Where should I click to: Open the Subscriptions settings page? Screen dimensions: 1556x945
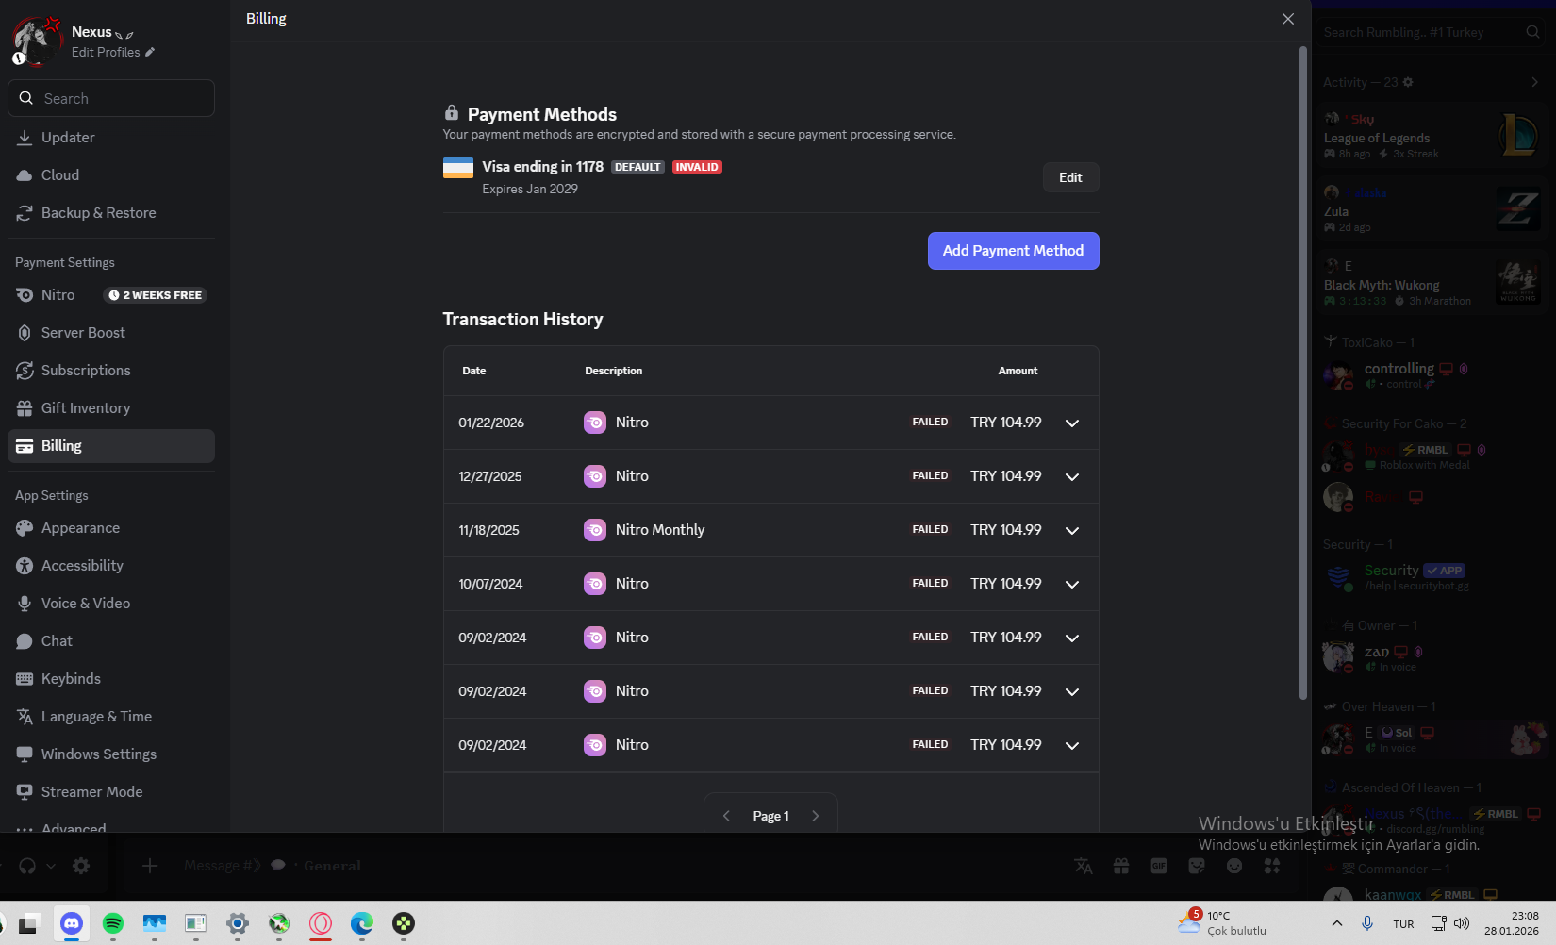pyautogui.click(x=111, y=371)
